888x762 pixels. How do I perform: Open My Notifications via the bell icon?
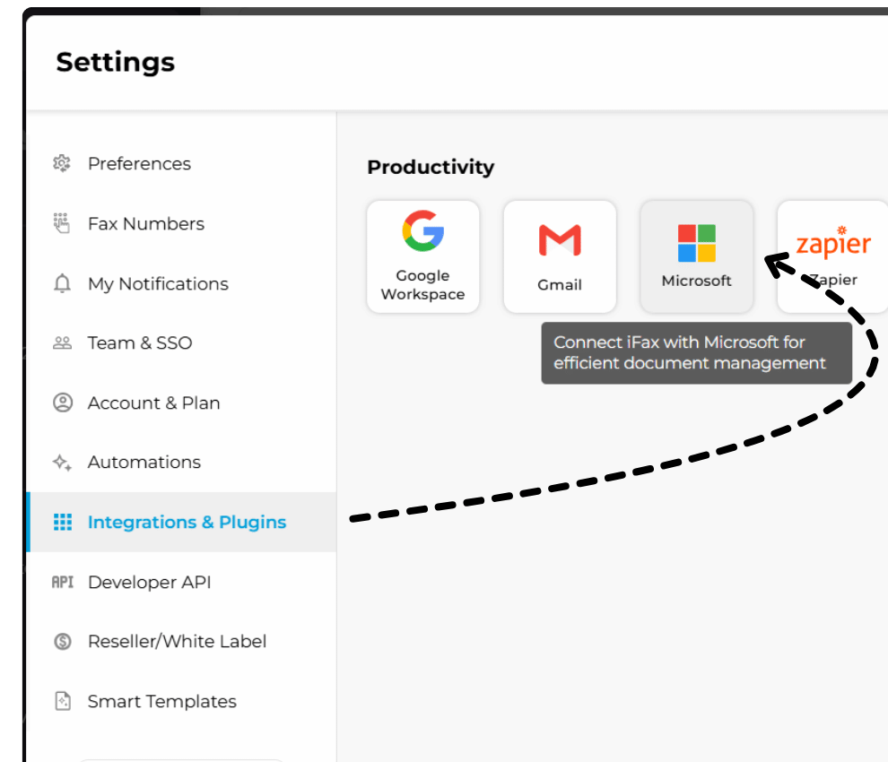[62, 283]
